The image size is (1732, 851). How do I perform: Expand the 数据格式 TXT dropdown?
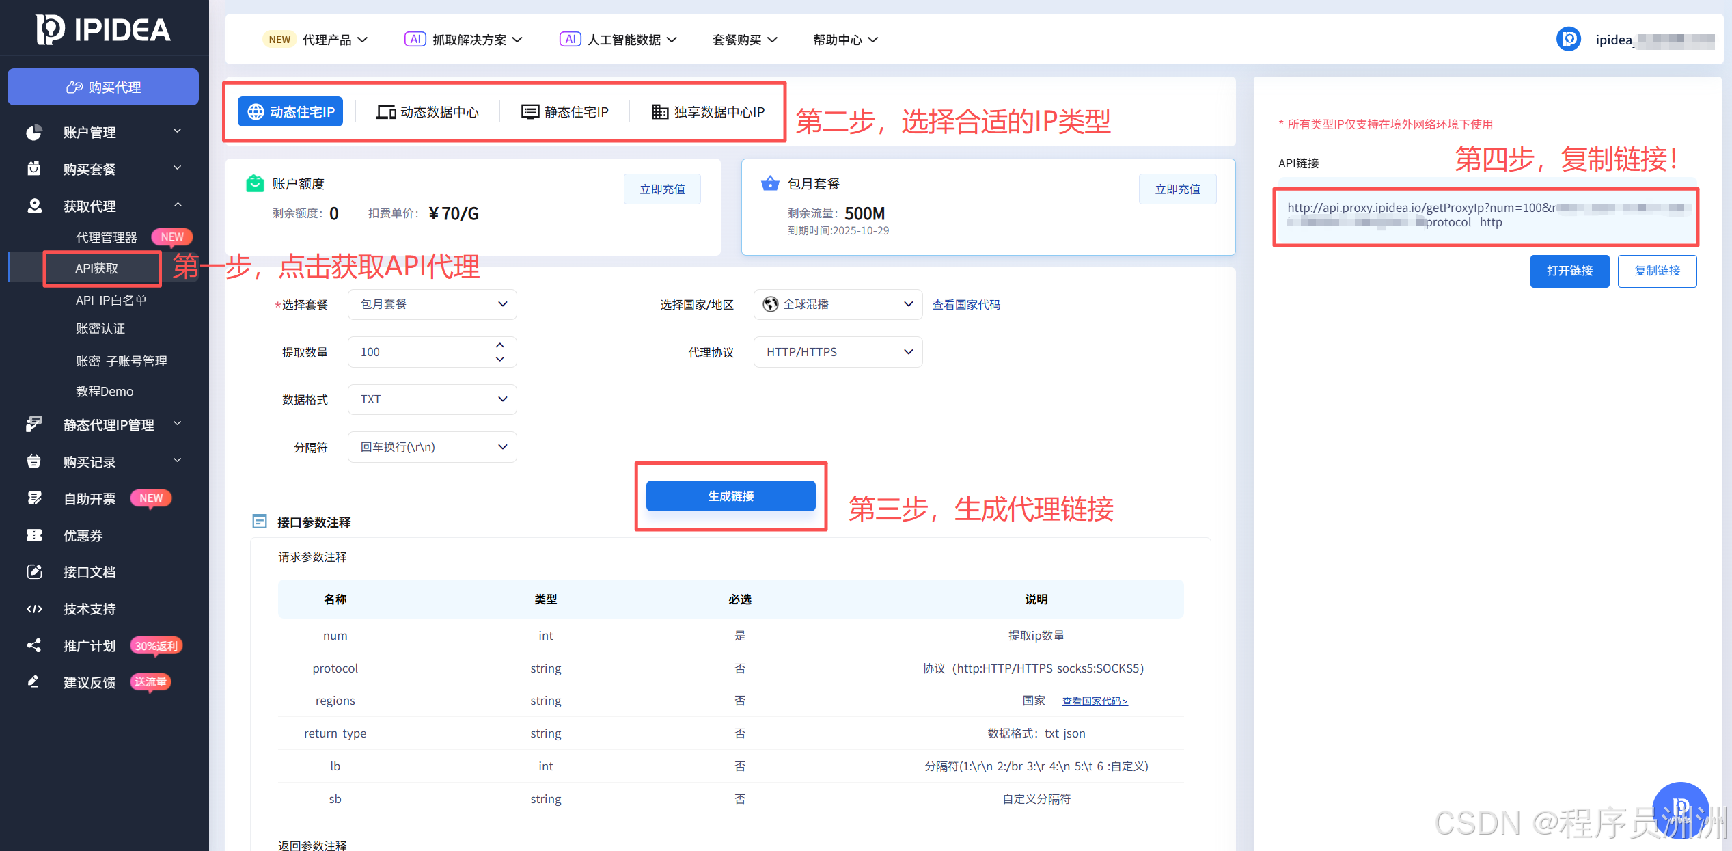(432, 399)
